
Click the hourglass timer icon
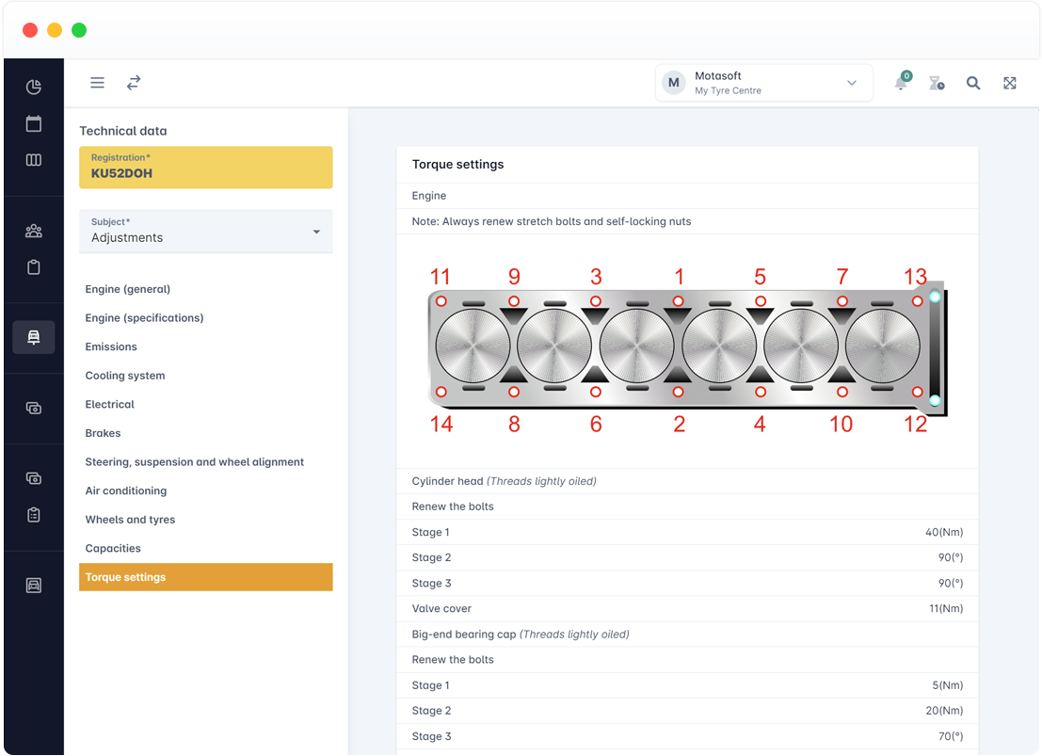click(937, 83)
